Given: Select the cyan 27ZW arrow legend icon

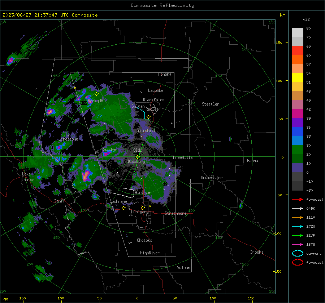Looking at the screenshot, I should (x=298, y=227).
